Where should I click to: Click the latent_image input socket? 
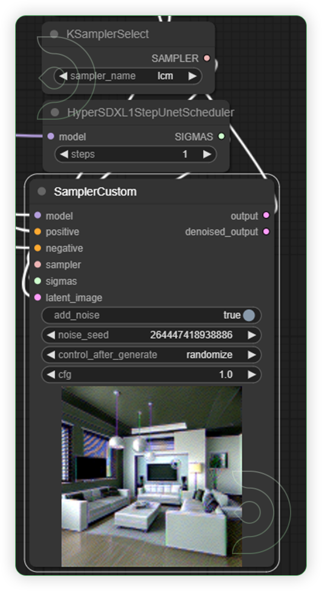point(37,298)
